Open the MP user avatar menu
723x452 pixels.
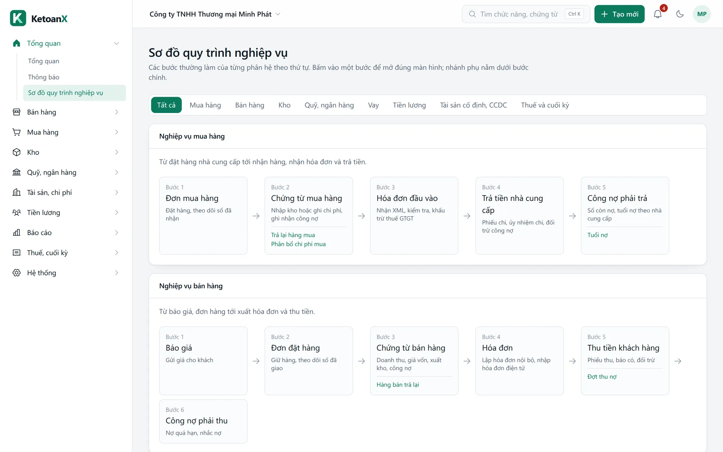pos(702,14)
